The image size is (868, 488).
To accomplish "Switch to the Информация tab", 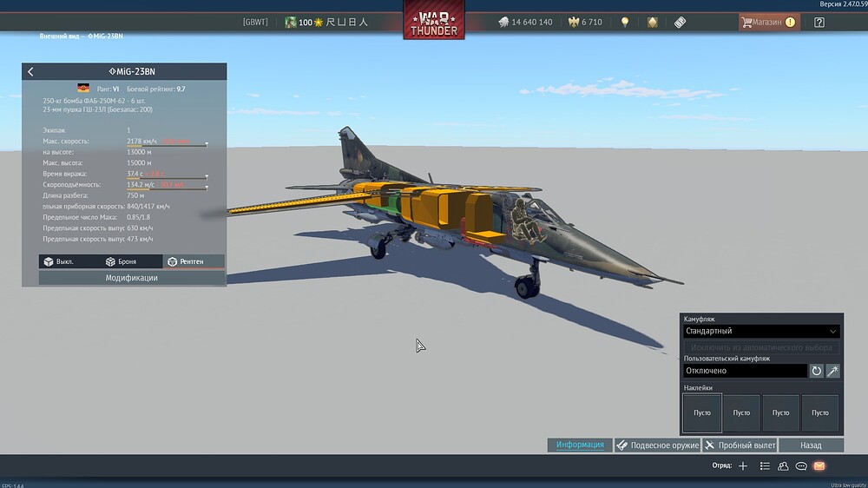I will point(580,445).
